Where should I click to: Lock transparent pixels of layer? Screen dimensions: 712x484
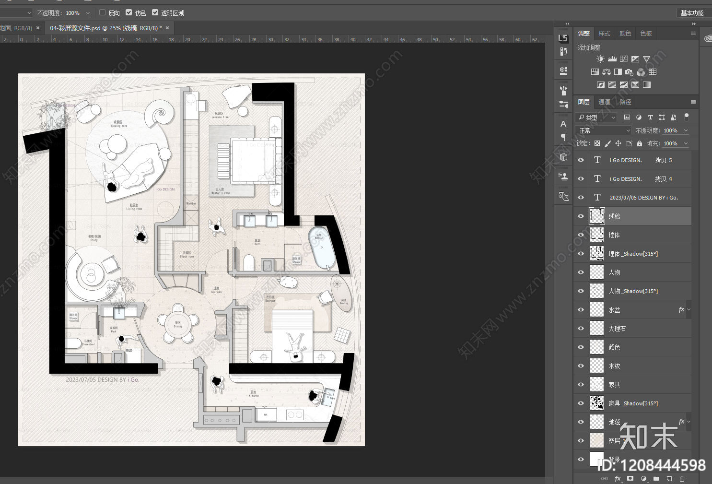click(597, 143)
